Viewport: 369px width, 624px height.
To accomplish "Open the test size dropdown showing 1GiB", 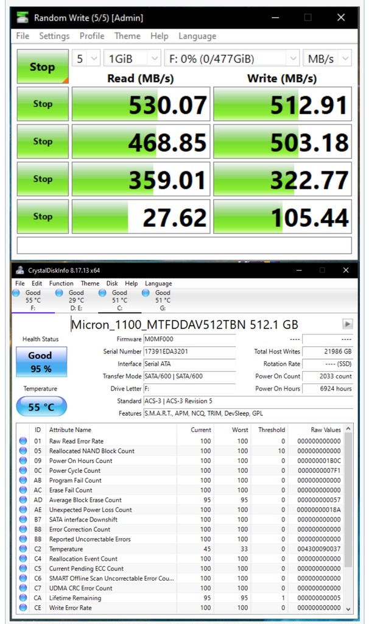I will point(132,59).
